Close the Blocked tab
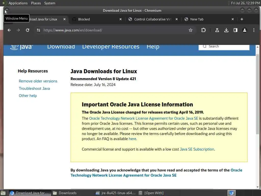Viewport: 261px width, 196px height. point(121,19)
